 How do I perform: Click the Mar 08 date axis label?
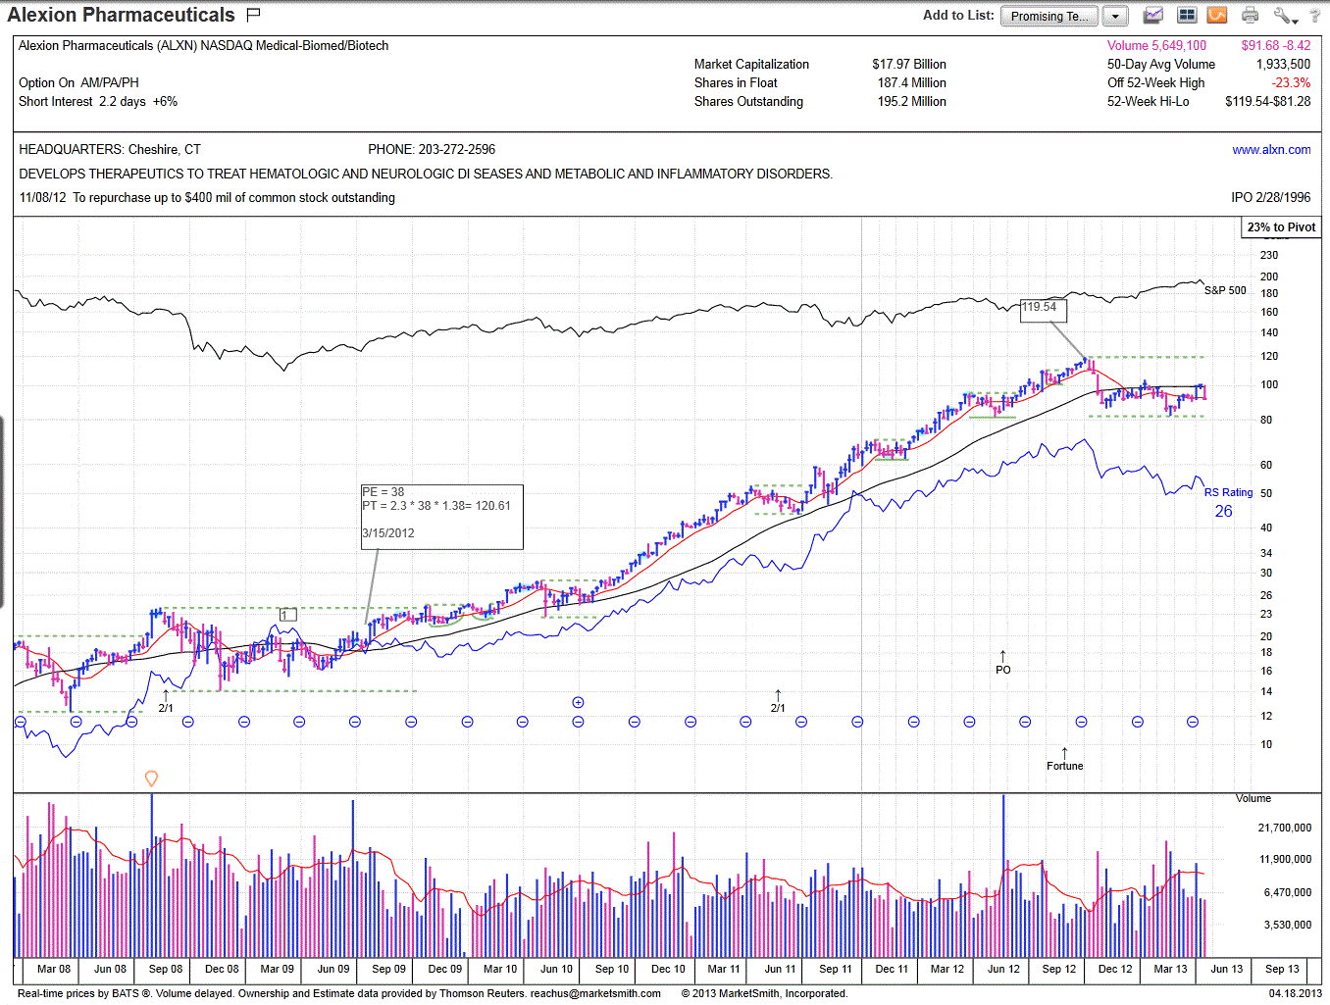click(x=54, y=969)
